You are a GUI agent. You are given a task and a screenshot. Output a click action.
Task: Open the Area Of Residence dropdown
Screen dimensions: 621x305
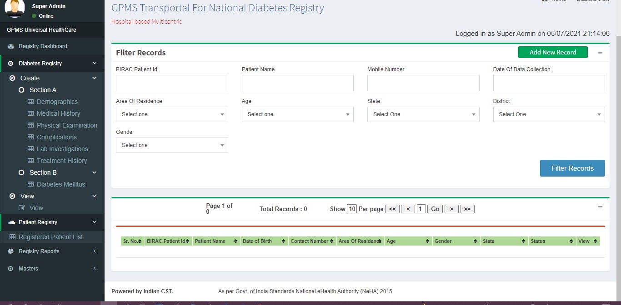pos(172,114)
